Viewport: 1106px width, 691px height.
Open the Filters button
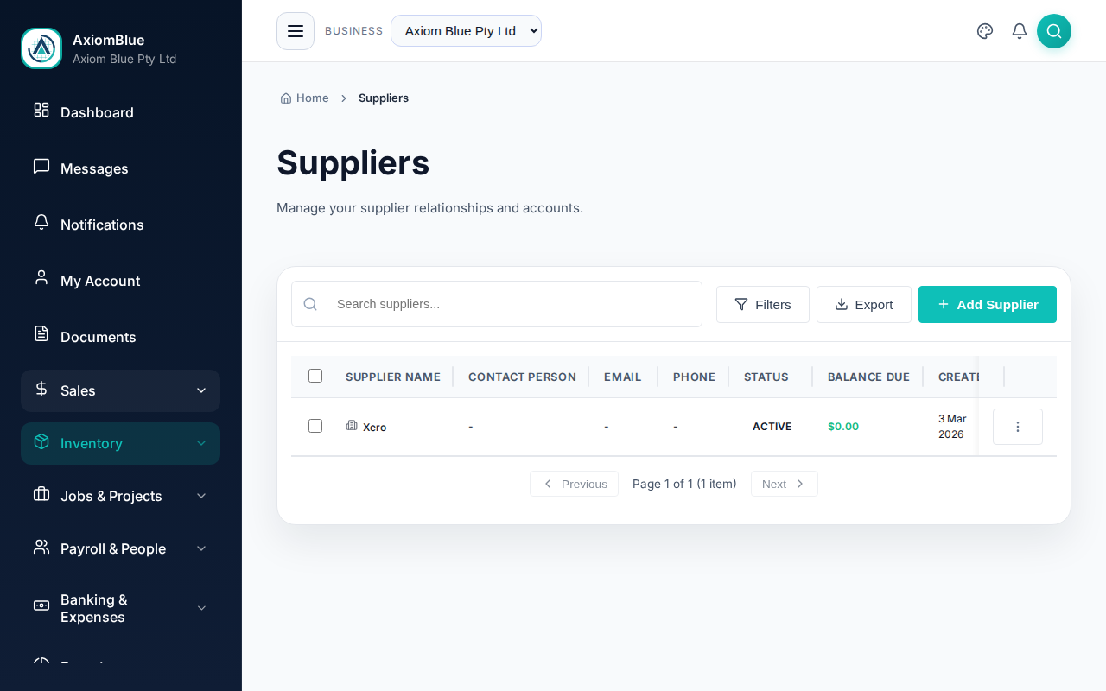click(x=763, y=304)
